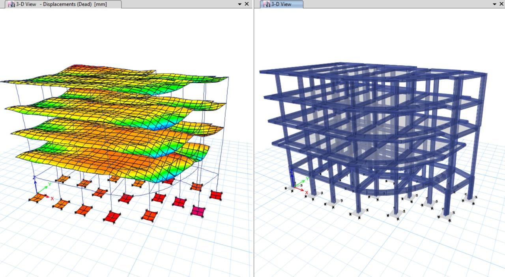
Task: Click the red X axis label in the frame model view
Action: 307,193
